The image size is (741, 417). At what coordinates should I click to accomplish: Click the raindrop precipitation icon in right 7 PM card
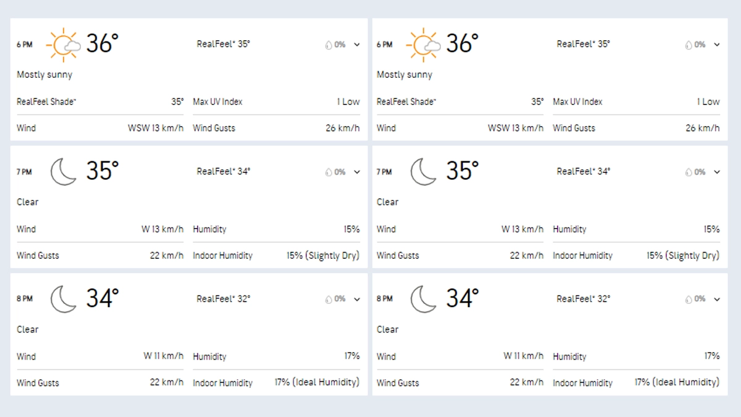click(x=689, y=172)
